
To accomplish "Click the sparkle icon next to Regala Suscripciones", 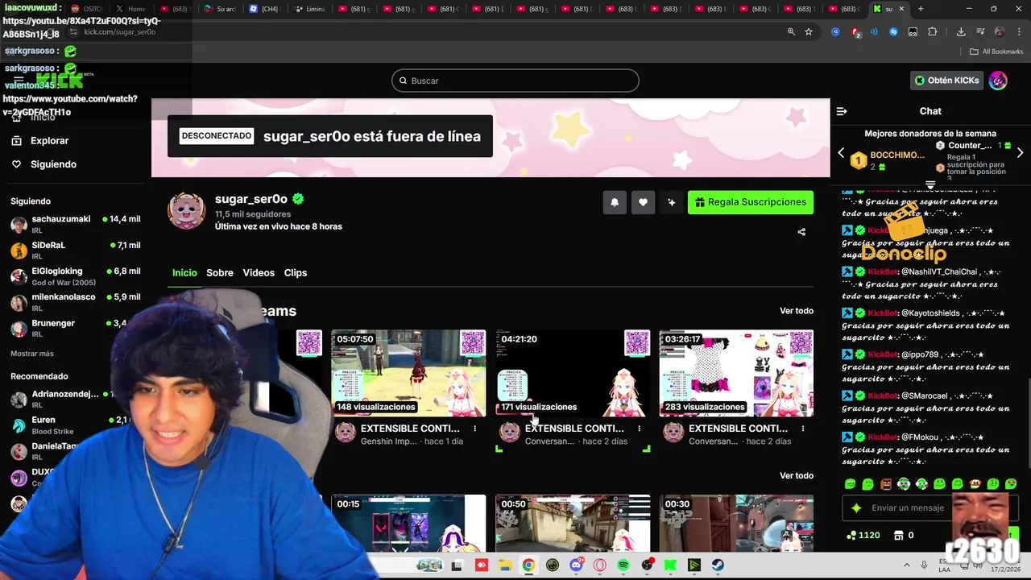I will pos(672,202).
